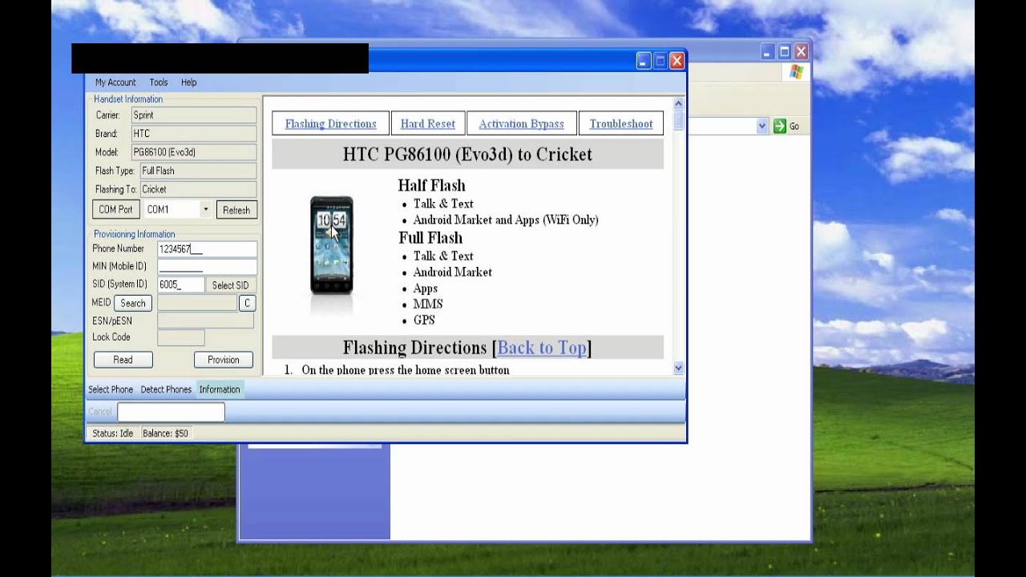Click the MEID Search button
The height and width of the screenshot is (577, 1026).
[x=133, y=303]
